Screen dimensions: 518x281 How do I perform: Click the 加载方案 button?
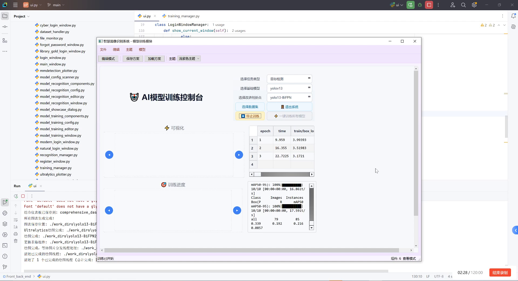154,59
